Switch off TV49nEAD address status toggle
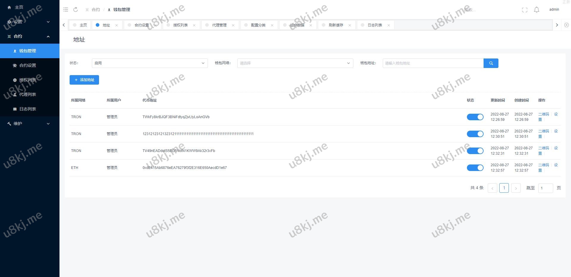Viewport: 571px width, 277px height. tap(475, 151)
